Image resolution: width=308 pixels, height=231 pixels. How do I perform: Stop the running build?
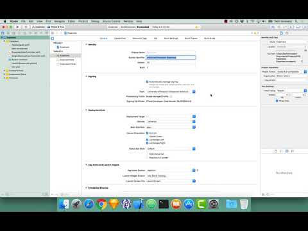[26, 27]
